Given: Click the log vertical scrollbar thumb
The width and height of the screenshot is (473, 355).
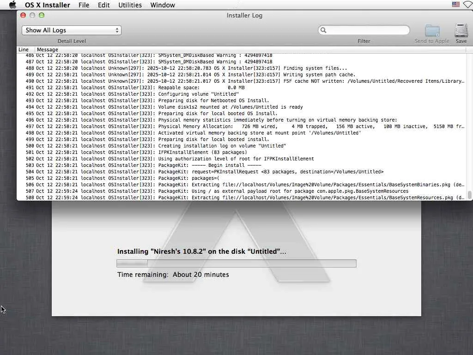Looking at the screenshot, I should point(469,195).
